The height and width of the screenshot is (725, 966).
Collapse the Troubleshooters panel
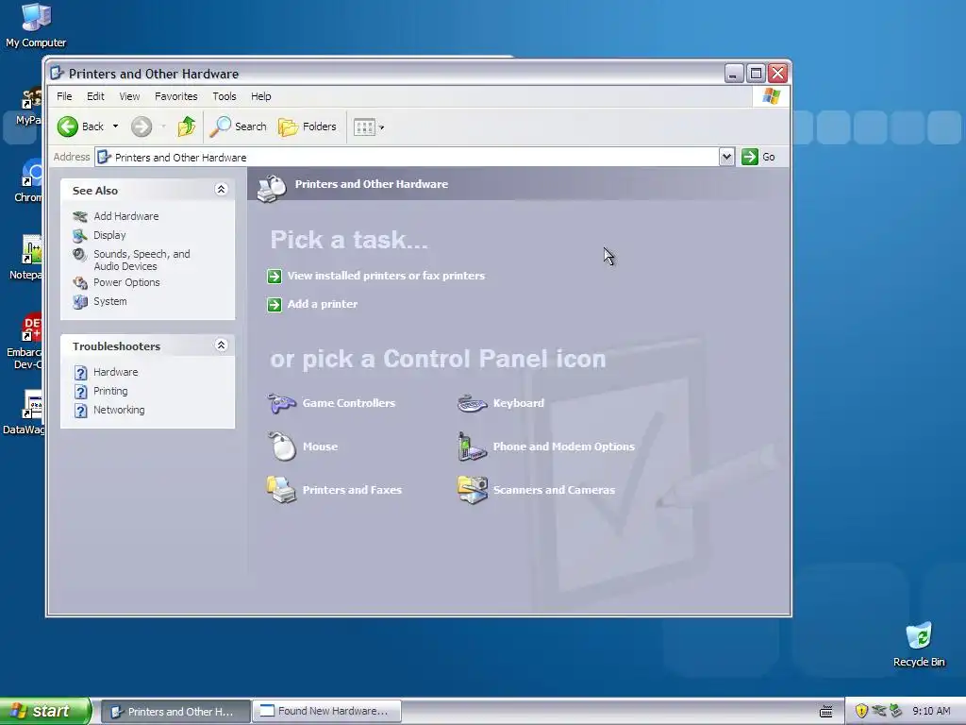pyautogui.click(x=221, y=346)
